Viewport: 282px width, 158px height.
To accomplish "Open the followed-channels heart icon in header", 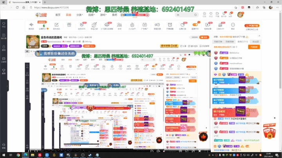I will (x=211, y=14).
